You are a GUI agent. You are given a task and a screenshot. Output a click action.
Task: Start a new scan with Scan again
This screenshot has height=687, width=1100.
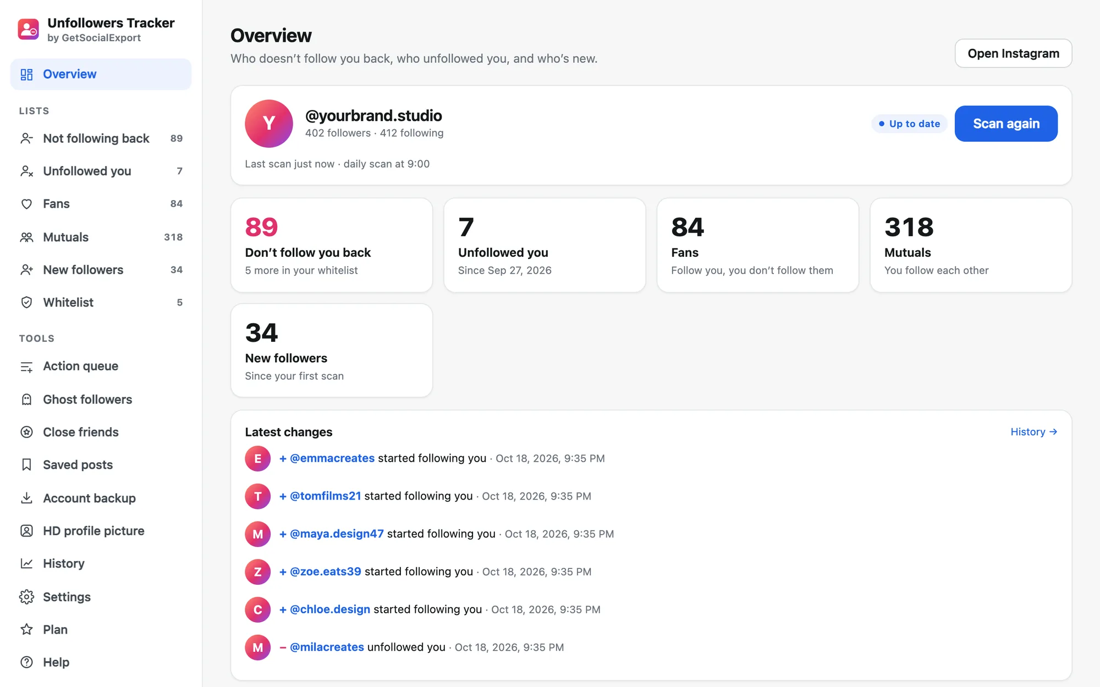coord(1006,124)
